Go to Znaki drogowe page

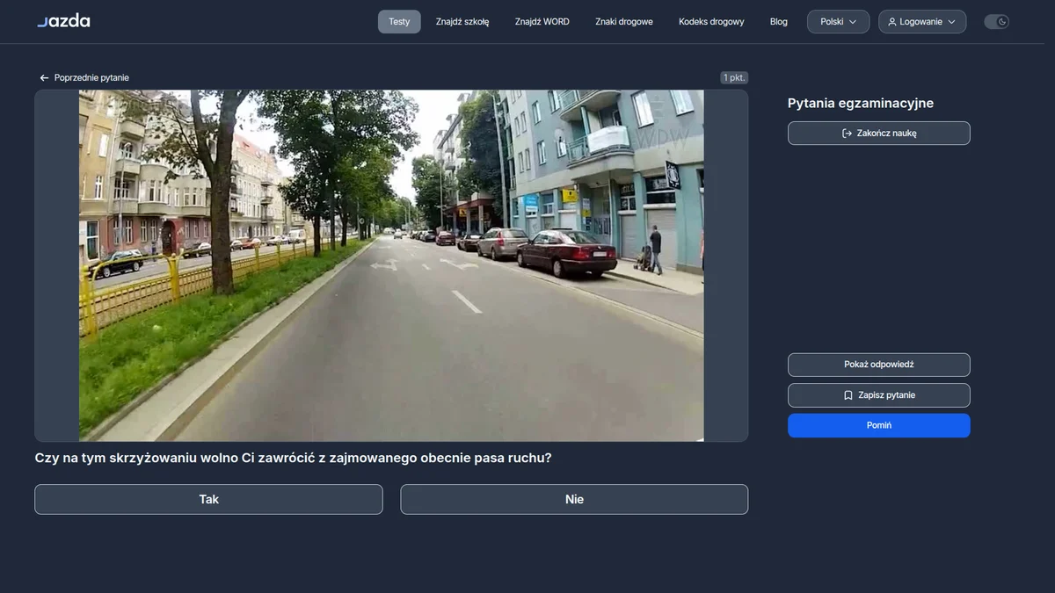(x=624, y=22)
